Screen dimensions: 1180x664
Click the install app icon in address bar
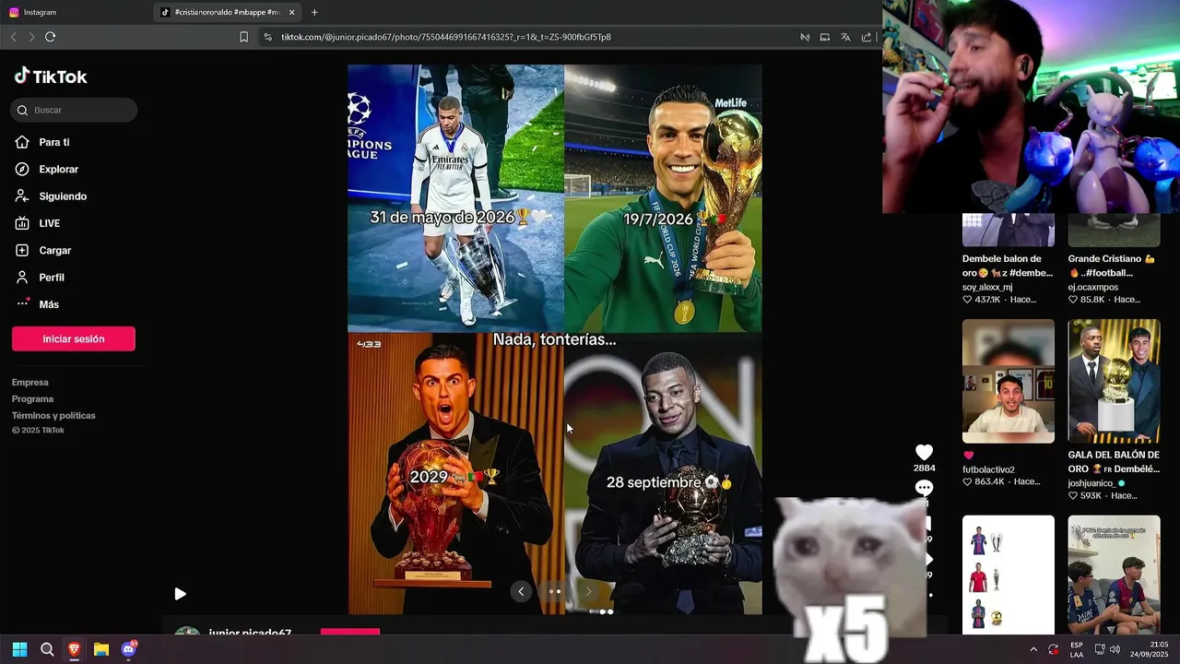(x=825, y=37)
